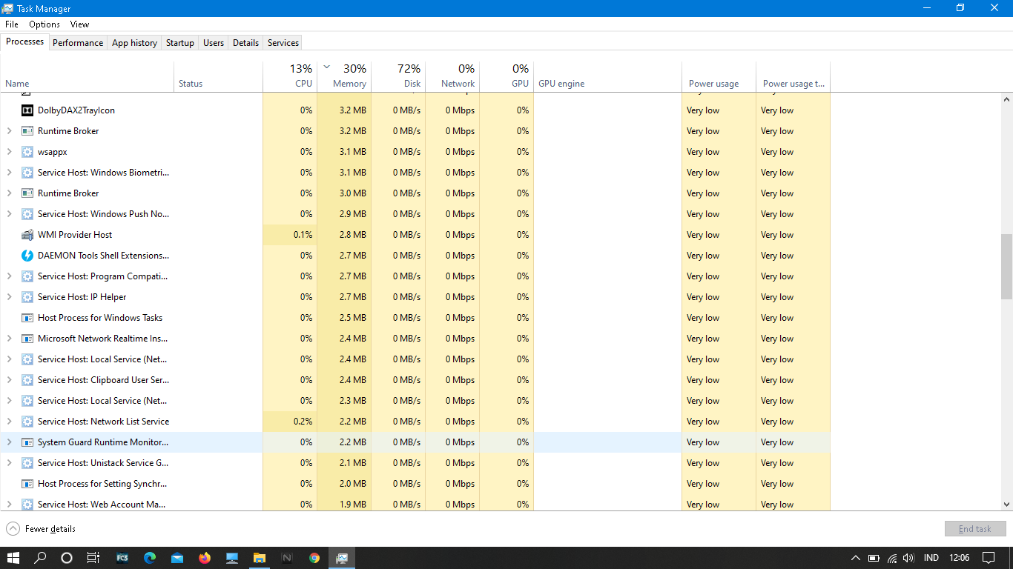The image size is (1013, 569).
Task: Expand Microsoft Network Realtime Inspection row
Action: pyautogui.click(x=9, y=339)
